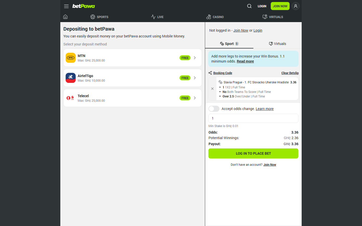Click the FREE badge on AirtelTigo

(x=185, y=78)
